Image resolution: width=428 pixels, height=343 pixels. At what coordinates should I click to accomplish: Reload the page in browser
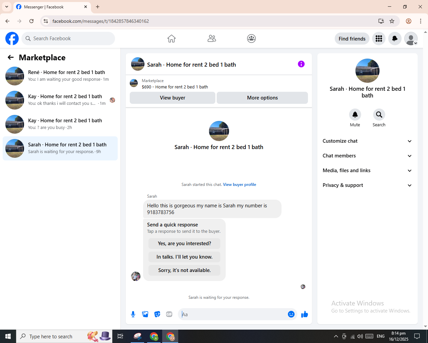pyautogui.click(x=31, y=21)
